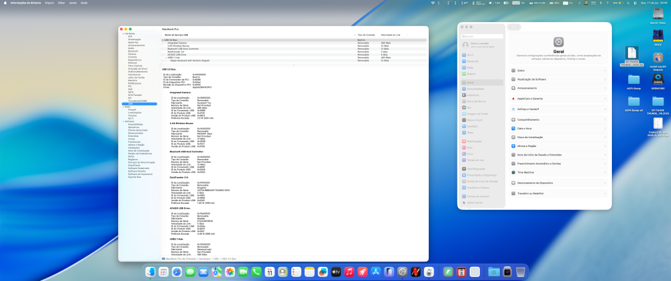Open Transferir ou Redefinir row

pos(558,193)
